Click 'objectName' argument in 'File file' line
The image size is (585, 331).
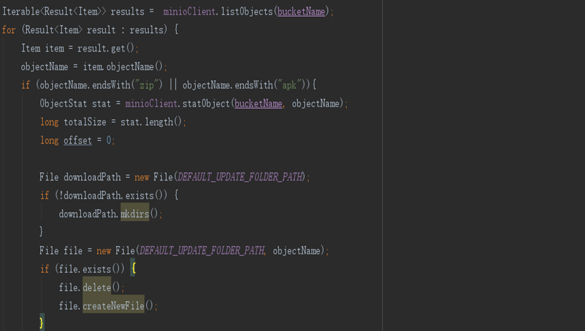[x=297, y=251]
